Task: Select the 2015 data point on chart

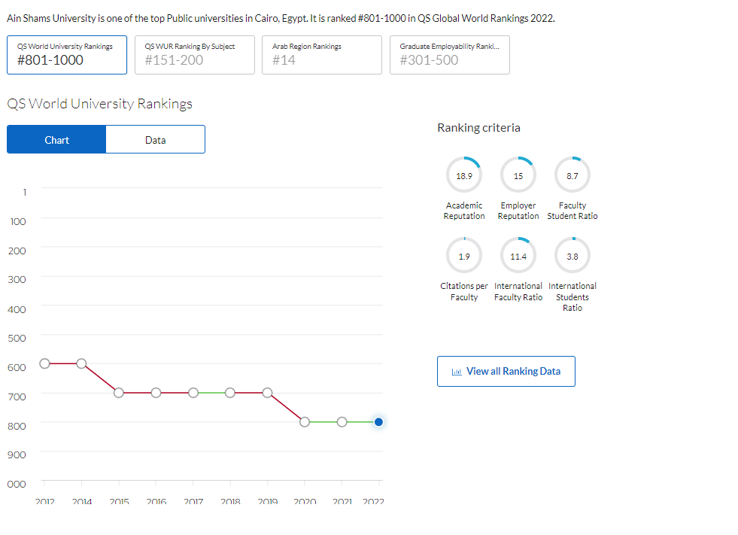Action: [x=119, y=393]
